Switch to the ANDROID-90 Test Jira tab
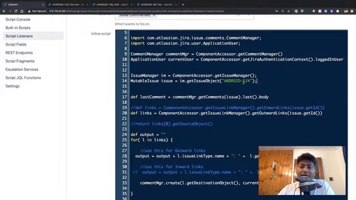 (x=157, y=4)
